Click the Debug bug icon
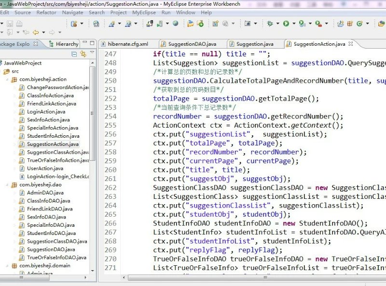This screenshot has width=386, height=286. 270,24
